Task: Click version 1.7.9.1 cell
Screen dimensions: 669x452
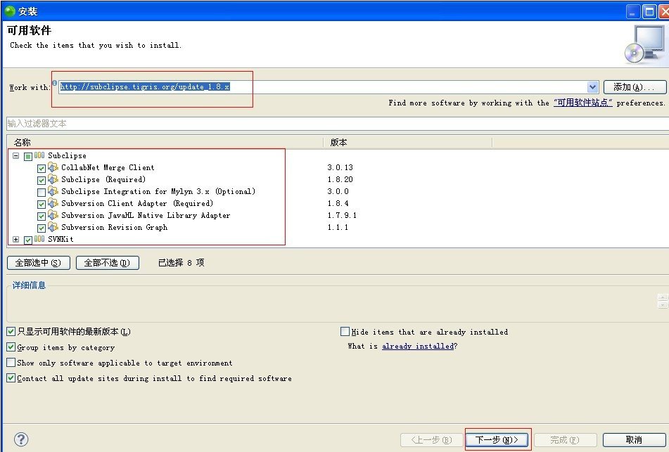Action: pyautogui.click(x=342, y=215)
